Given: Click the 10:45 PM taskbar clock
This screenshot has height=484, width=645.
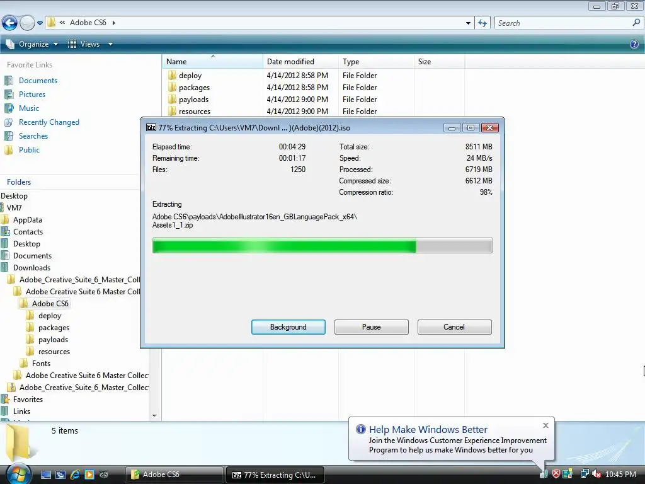Looking at the screenshot, I should coord(620,474).
